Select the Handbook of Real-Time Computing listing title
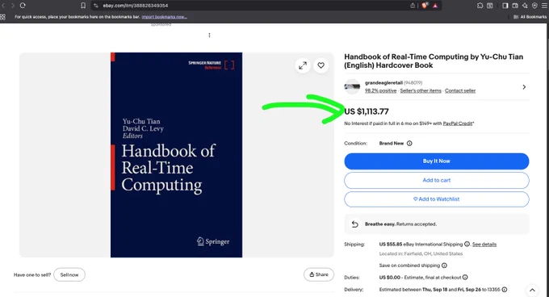The image size is (549, 297). (434, 61)
